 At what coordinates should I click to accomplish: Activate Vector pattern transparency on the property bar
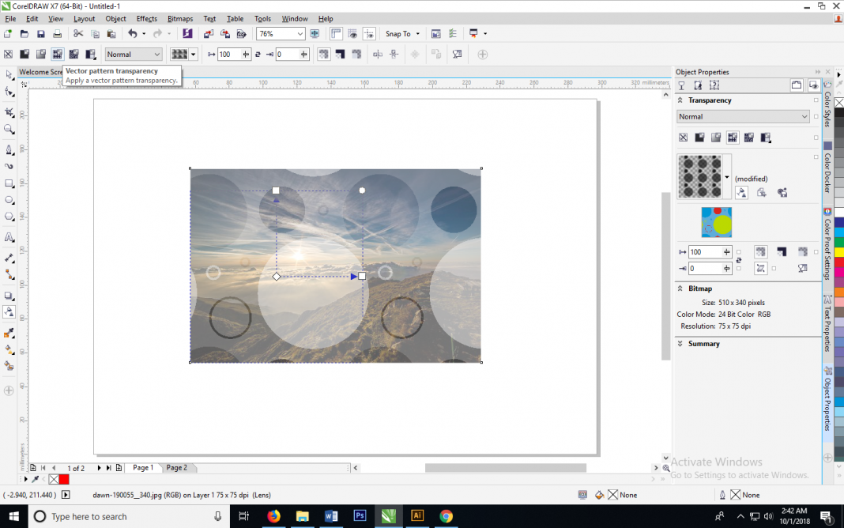[58, 54]
